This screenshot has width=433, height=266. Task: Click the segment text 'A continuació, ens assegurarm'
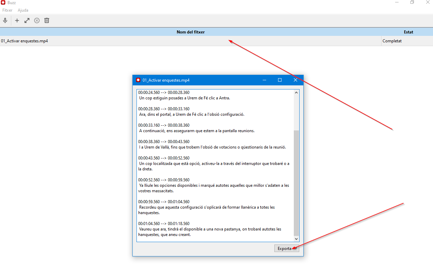click(x=197, y=131)
